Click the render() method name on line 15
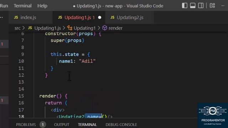Image resolution: width=228 pixels, height=128 pixels. (x=48, y=96)
